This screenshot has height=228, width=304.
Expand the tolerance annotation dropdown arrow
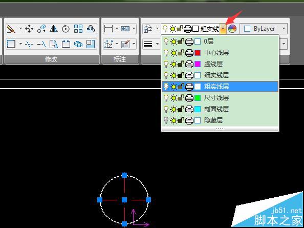(134, 29)
